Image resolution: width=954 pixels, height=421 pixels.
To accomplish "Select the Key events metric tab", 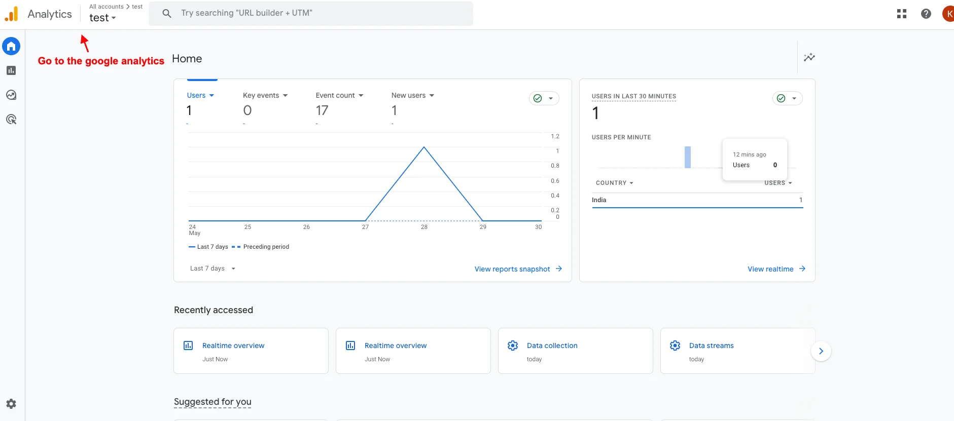I will pyautogui.click(x=265, y=95).
